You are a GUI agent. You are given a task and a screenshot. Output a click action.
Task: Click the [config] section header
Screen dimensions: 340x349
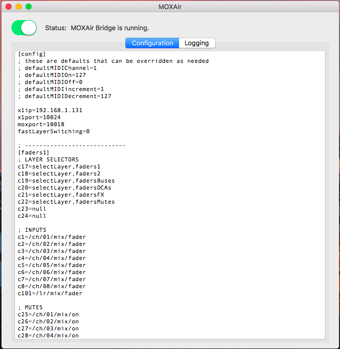click(32, 54)
